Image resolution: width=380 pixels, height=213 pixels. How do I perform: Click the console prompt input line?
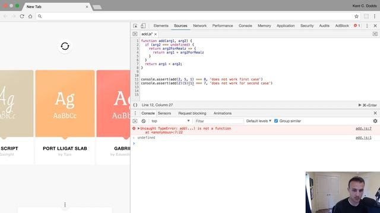[256, 144]
